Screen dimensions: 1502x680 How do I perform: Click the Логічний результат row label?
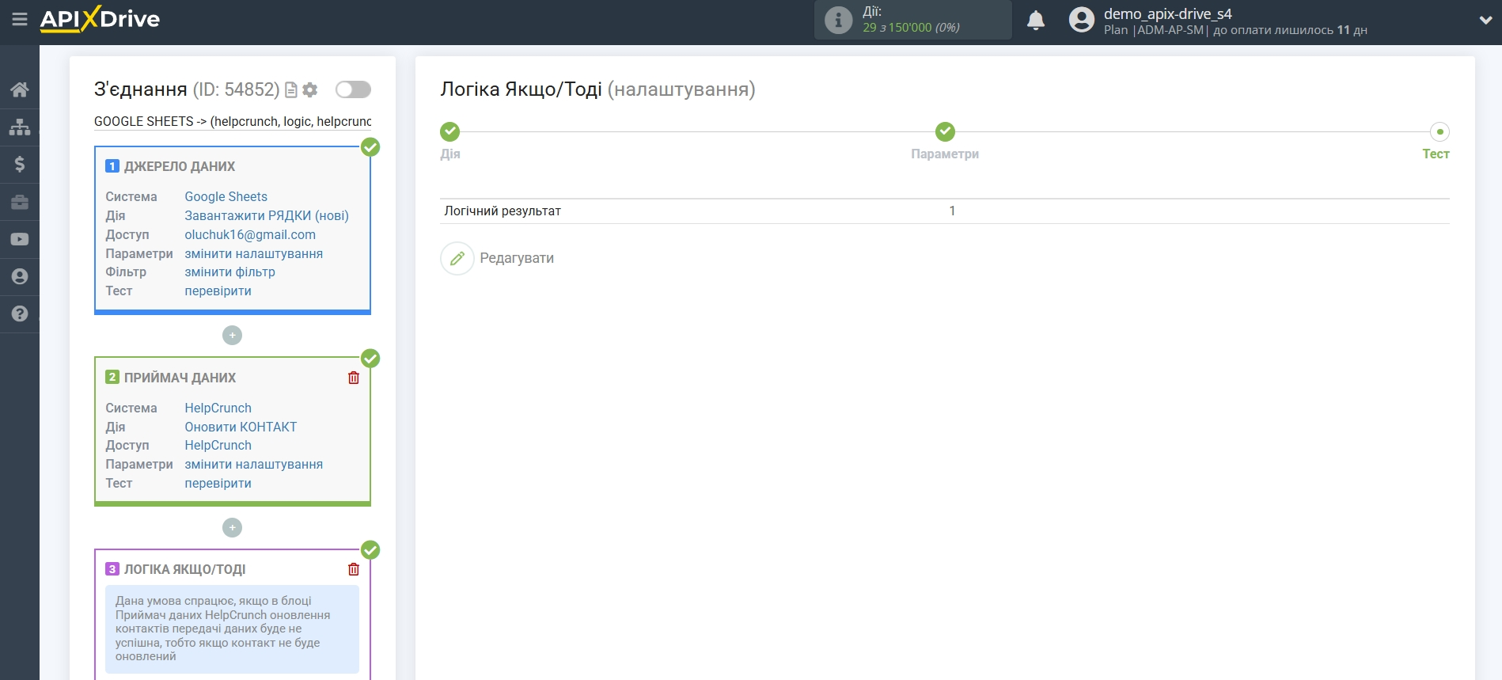point(503,211)
